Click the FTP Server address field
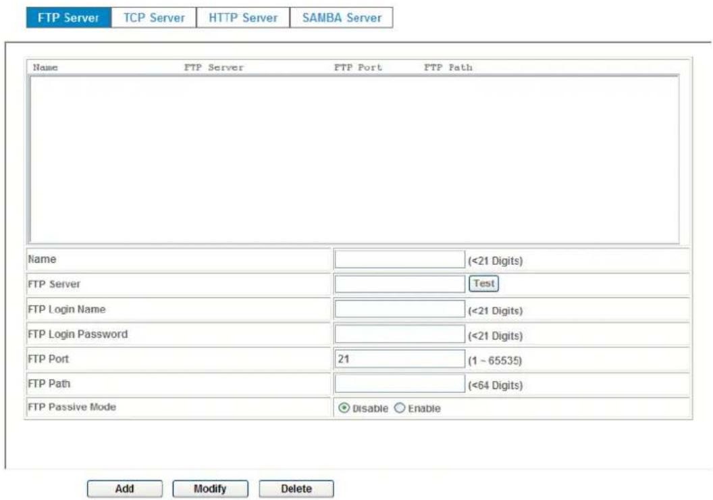This screenshot has width=713, height=500. [400, 284]
